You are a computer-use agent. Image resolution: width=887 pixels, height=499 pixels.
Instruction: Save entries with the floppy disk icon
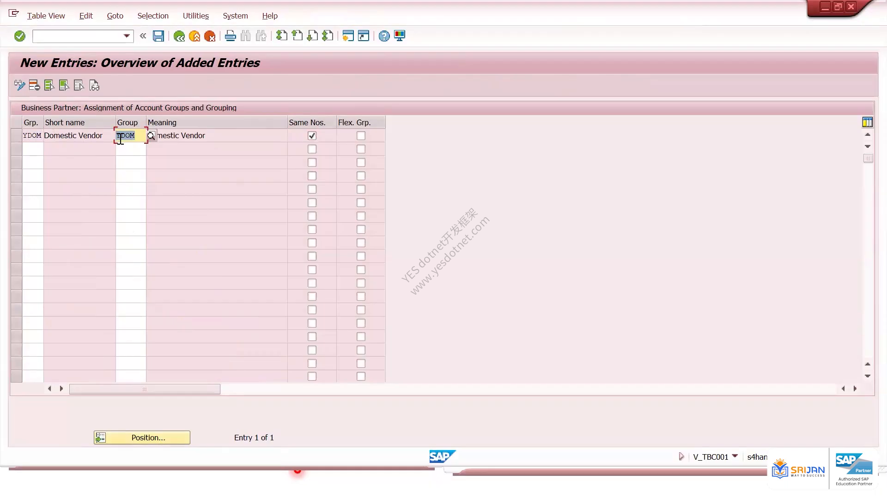pyautogui.click(x=158, y=36)
